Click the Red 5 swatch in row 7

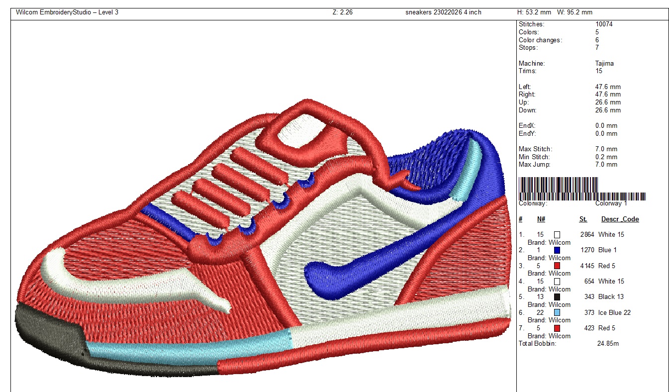(557, 328)
